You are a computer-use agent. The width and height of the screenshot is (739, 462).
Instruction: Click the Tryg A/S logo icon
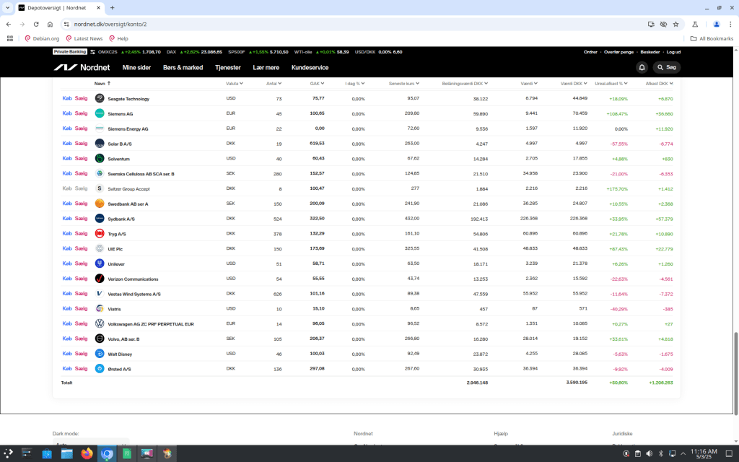100,234
